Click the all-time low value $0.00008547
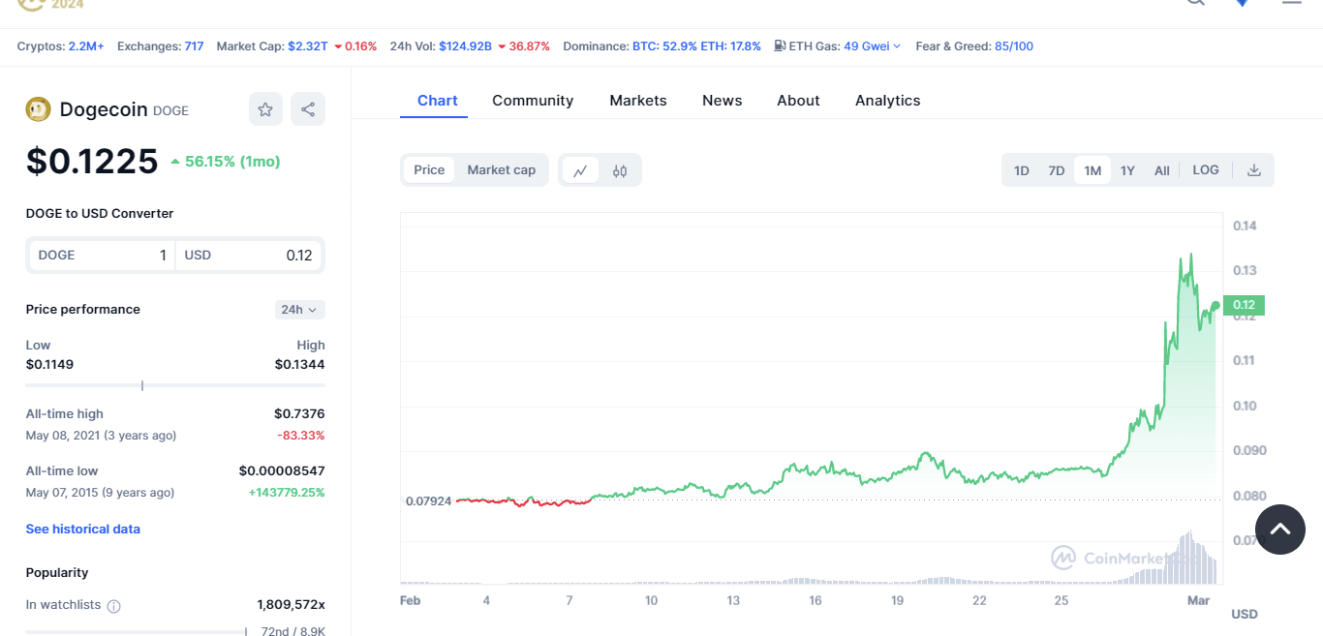This screenshot has height=636, width=1323. pos(282,471)
